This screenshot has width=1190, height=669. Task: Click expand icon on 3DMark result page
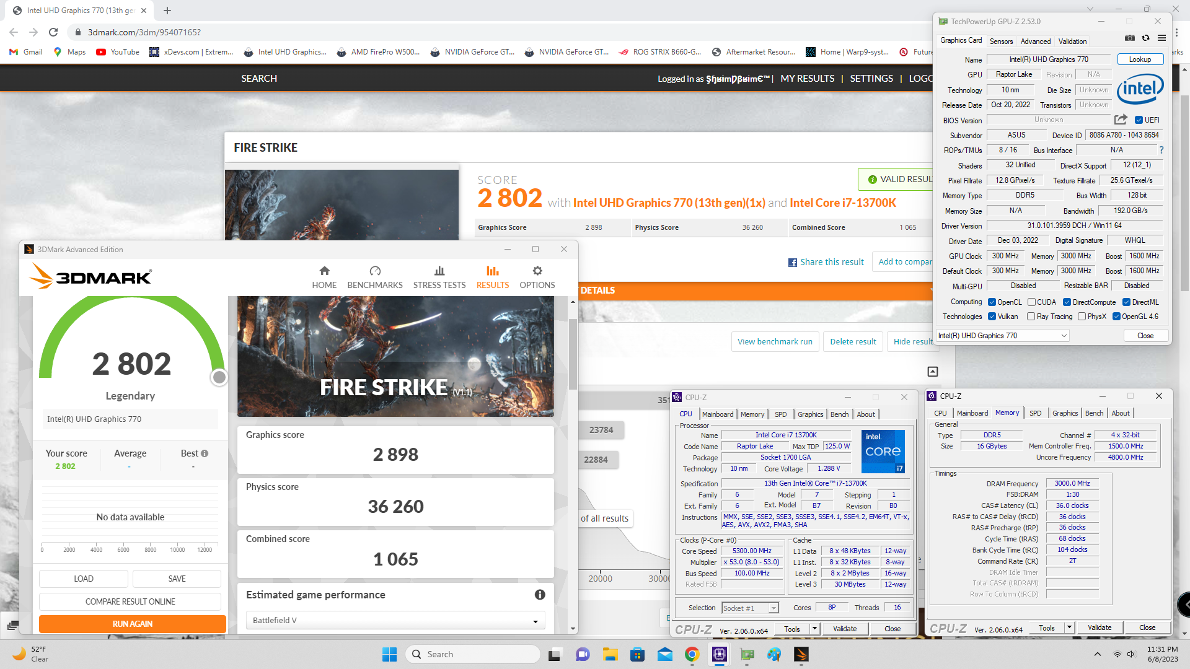coord(933,372)
